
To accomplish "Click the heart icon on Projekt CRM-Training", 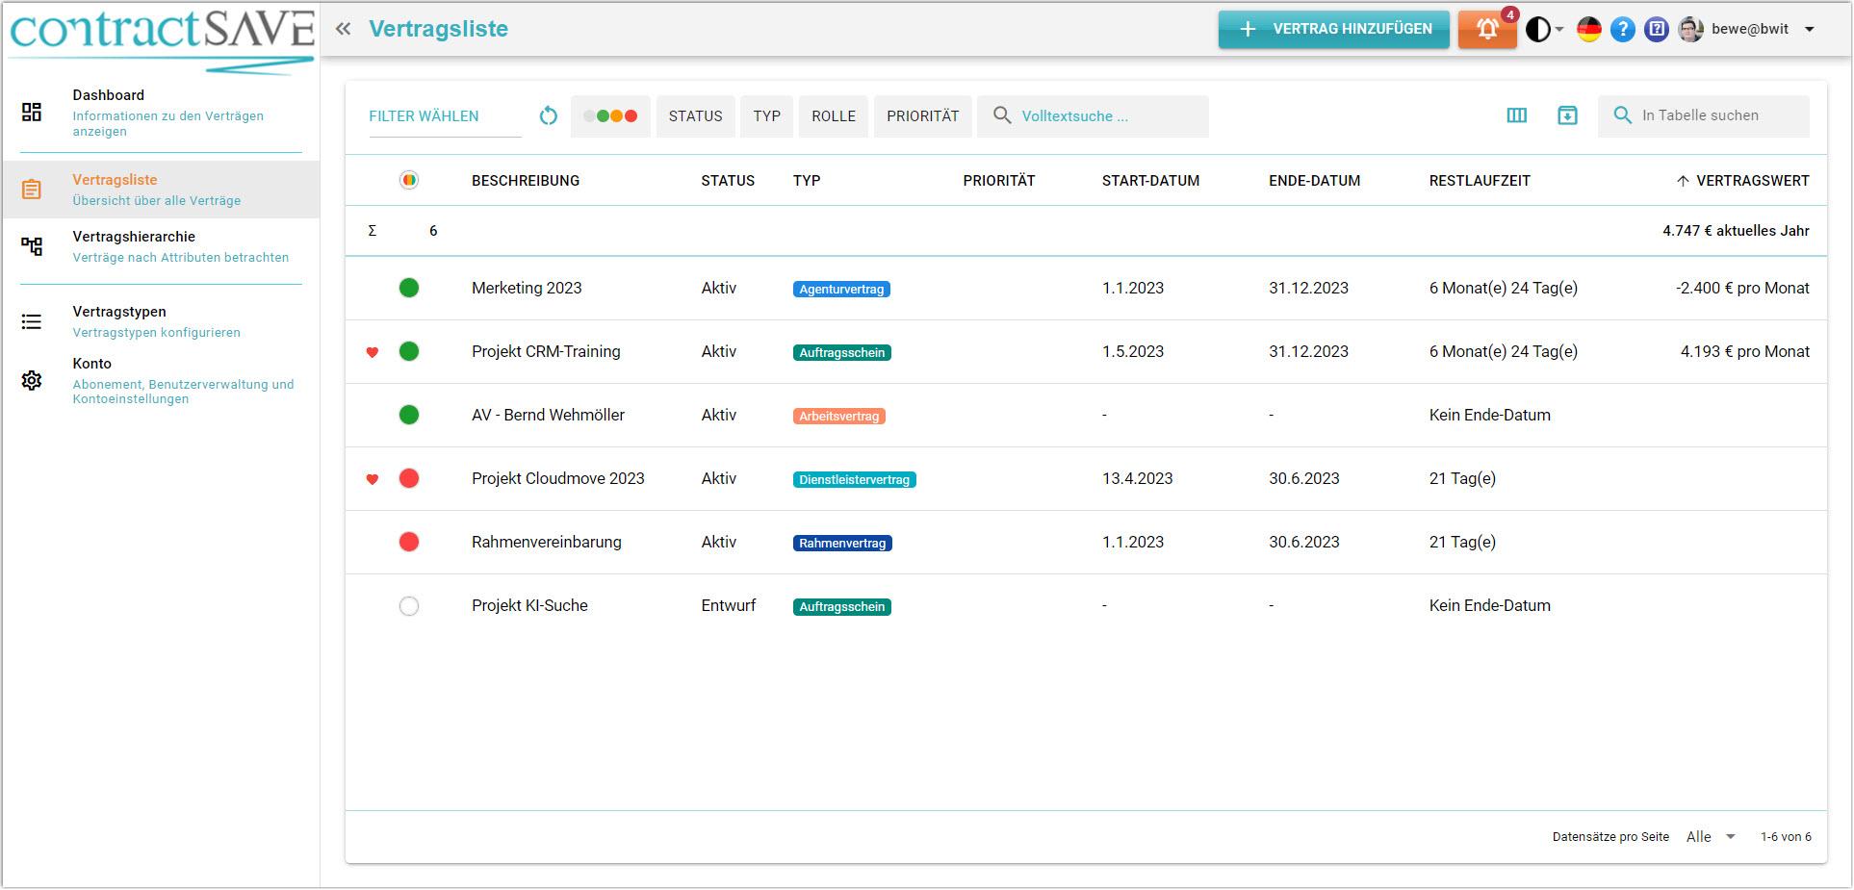I will (x=373, y=352).
